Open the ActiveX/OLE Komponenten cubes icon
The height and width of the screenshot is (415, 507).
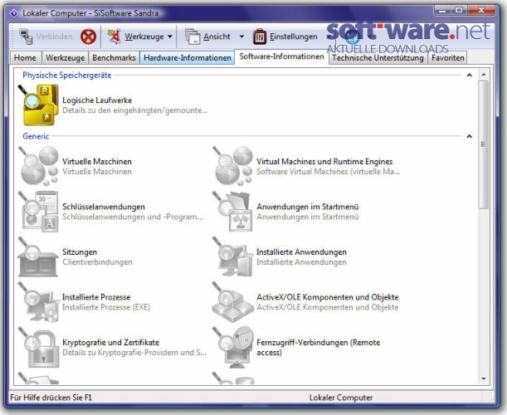pos(232,302)
